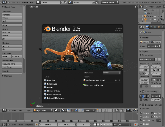
Task: Open the Help menu
Action: tap(32, 2)
